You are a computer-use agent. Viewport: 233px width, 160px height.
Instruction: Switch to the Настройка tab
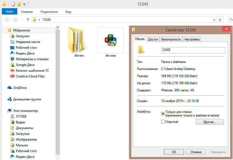[x=192, y=39]
